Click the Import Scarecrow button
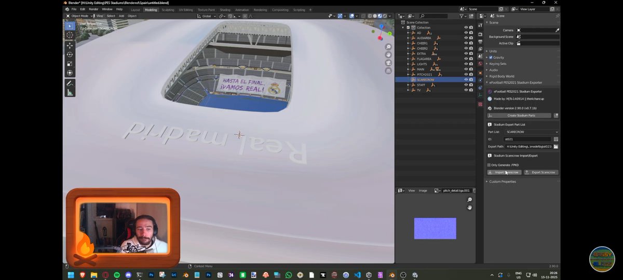This screenshot has width=623, height=280. [504, 172]
